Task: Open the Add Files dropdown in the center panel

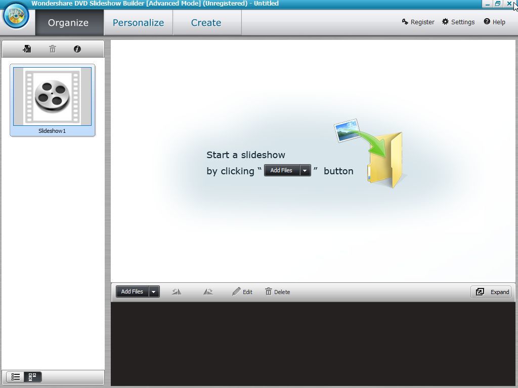Action: click(305, 170)
